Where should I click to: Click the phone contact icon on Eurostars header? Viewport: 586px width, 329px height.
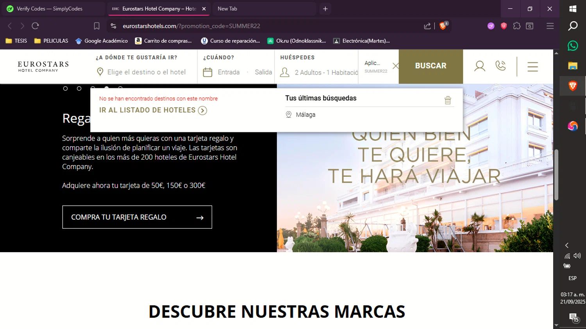click(501, 66)
